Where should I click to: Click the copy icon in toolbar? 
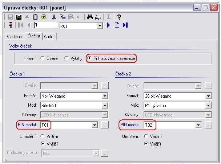click(x=63, y=17)
